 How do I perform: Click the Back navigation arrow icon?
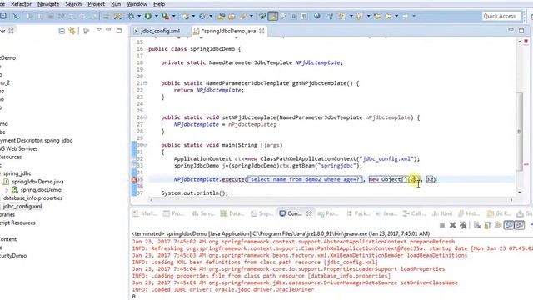pos(388,16)
